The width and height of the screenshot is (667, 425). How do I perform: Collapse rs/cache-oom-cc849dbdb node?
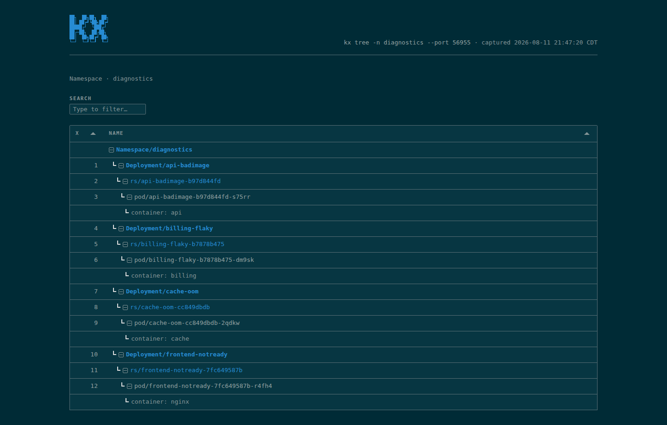(125, 307)
